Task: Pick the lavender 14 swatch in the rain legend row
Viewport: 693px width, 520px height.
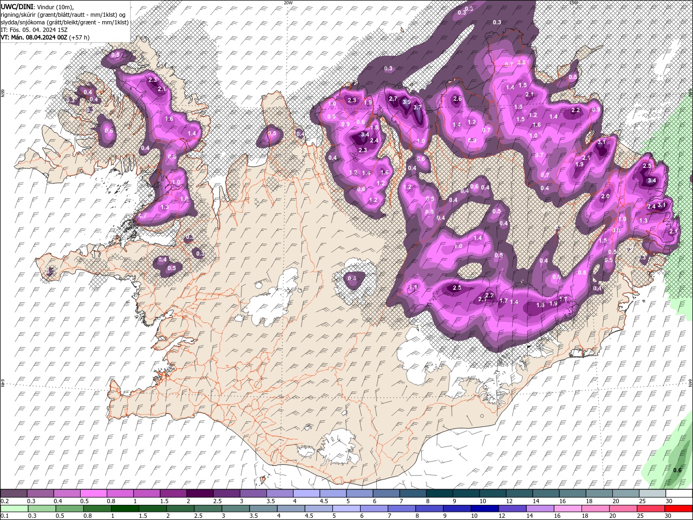Action: [540, 509]
